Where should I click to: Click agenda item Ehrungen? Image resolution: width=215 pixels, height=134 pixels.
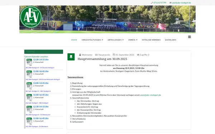tap(77, 89)
